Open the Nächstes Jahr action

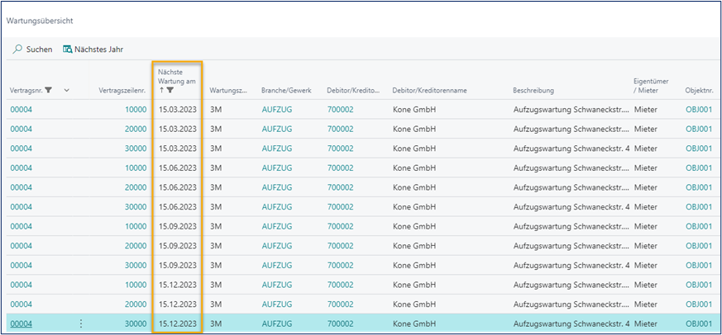click(93, 50)
